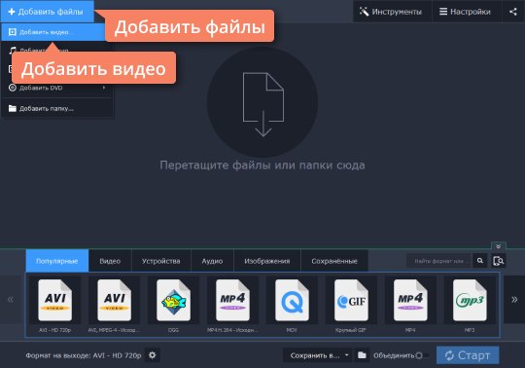Select AVI, MPEG-4 original size preset

(x=114, y=305)
